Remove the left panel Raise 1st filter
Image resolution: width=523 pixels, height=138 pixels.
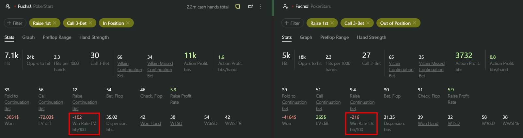(55, 23)
